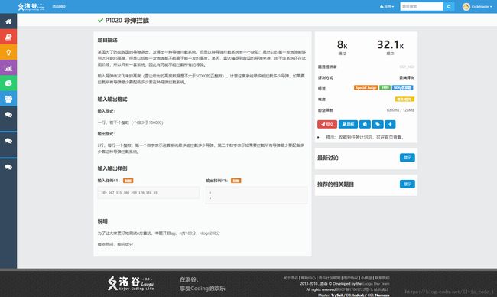Click the third chat bubble sidebar icon
Screen dimensions: 497x297
(8, 167)
